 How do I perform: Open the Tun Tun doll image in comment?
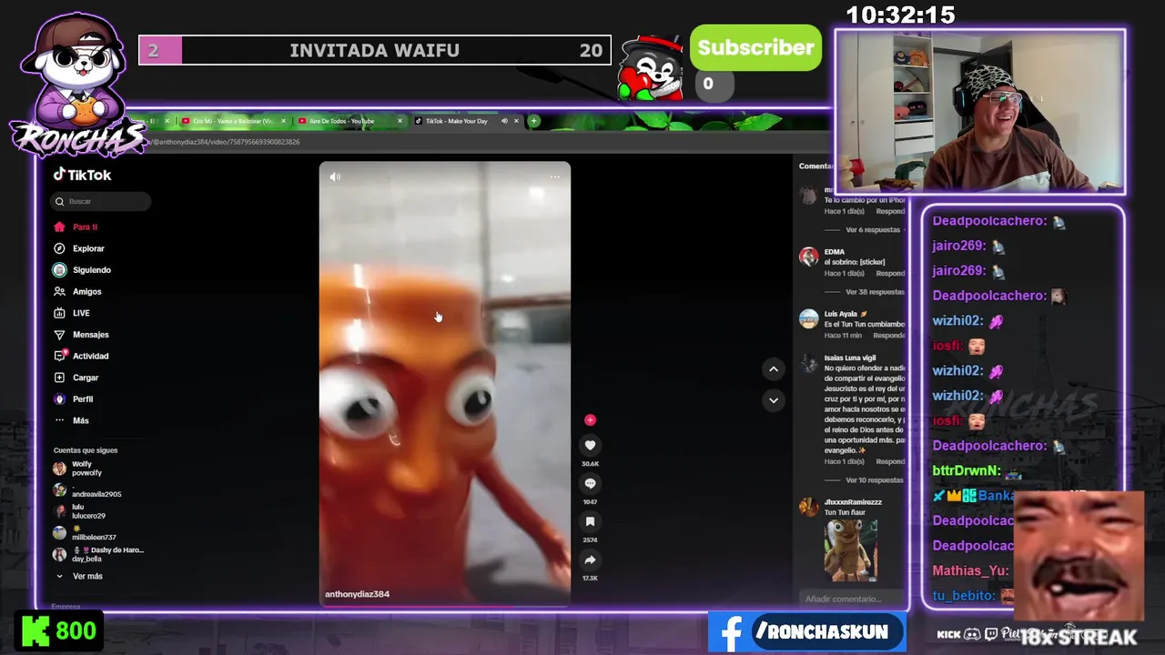click(x=851, y=549)
